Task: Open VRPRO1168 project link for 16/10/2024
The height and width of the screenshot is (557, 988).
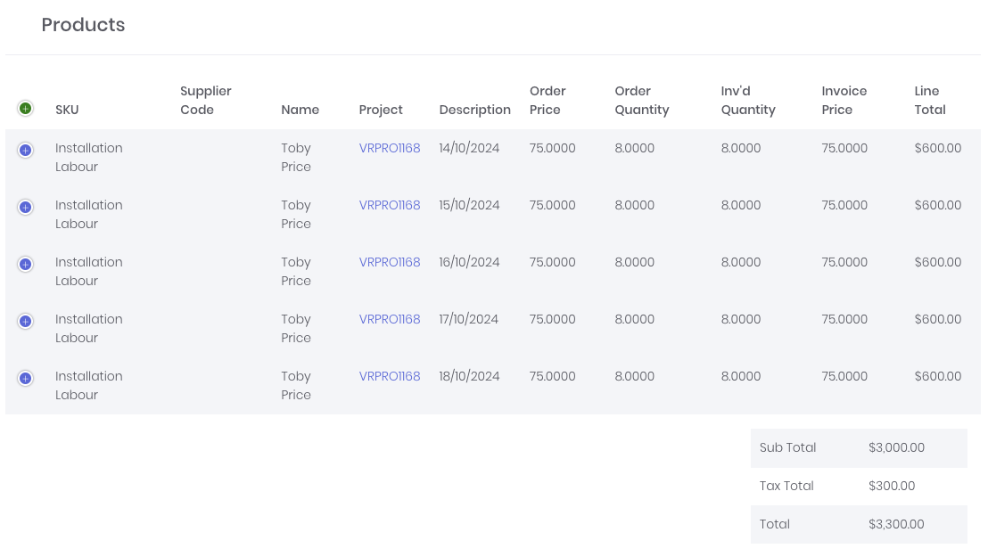Action: pyautogui.click(x=390, y=262)
